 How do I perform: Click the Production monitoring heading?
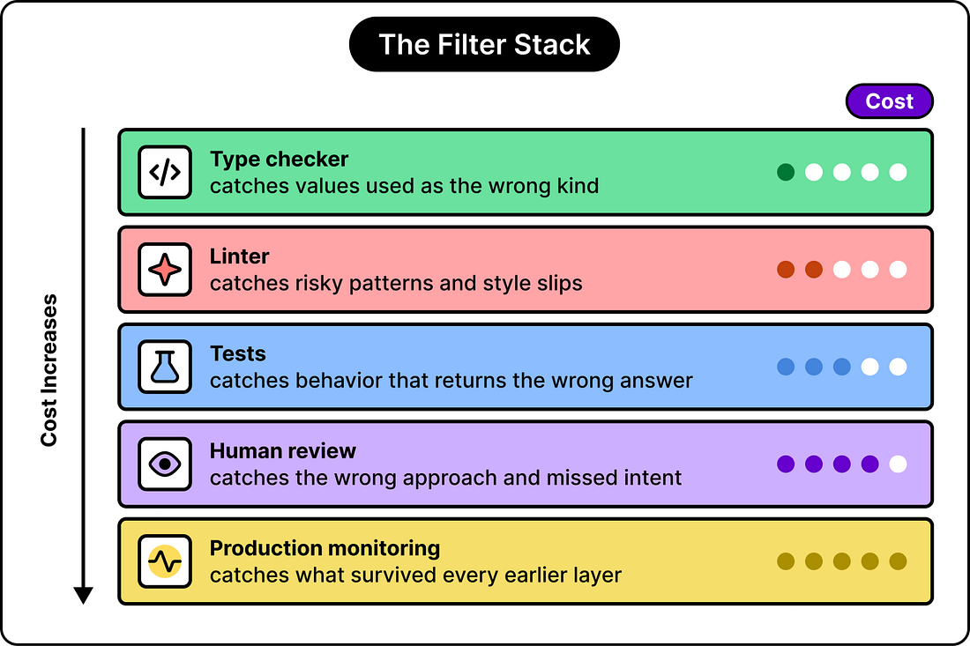click(325, 547)
